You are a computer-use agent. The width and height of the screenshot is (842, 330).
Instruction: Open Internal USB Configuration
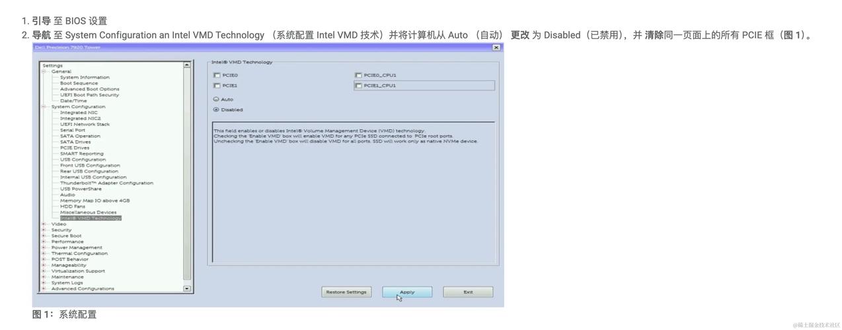[x=93, y=178]
